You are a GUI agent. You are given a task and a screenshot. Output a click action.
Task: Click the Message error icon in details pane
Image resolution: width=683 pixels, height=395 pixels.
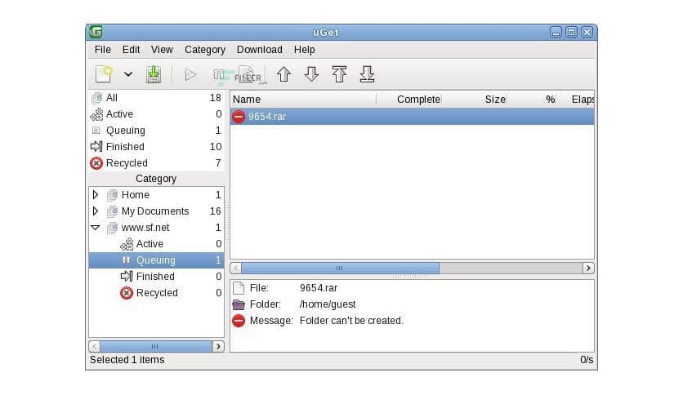[x=239, y=321]
